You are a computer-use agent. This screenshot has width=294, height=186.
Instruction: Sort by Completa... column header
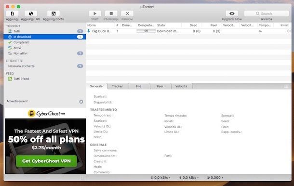click(146, 25)
